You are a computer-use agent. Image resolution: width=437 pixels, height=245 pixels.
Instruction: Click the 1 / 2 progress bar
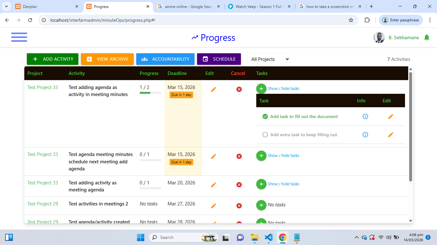150,93
